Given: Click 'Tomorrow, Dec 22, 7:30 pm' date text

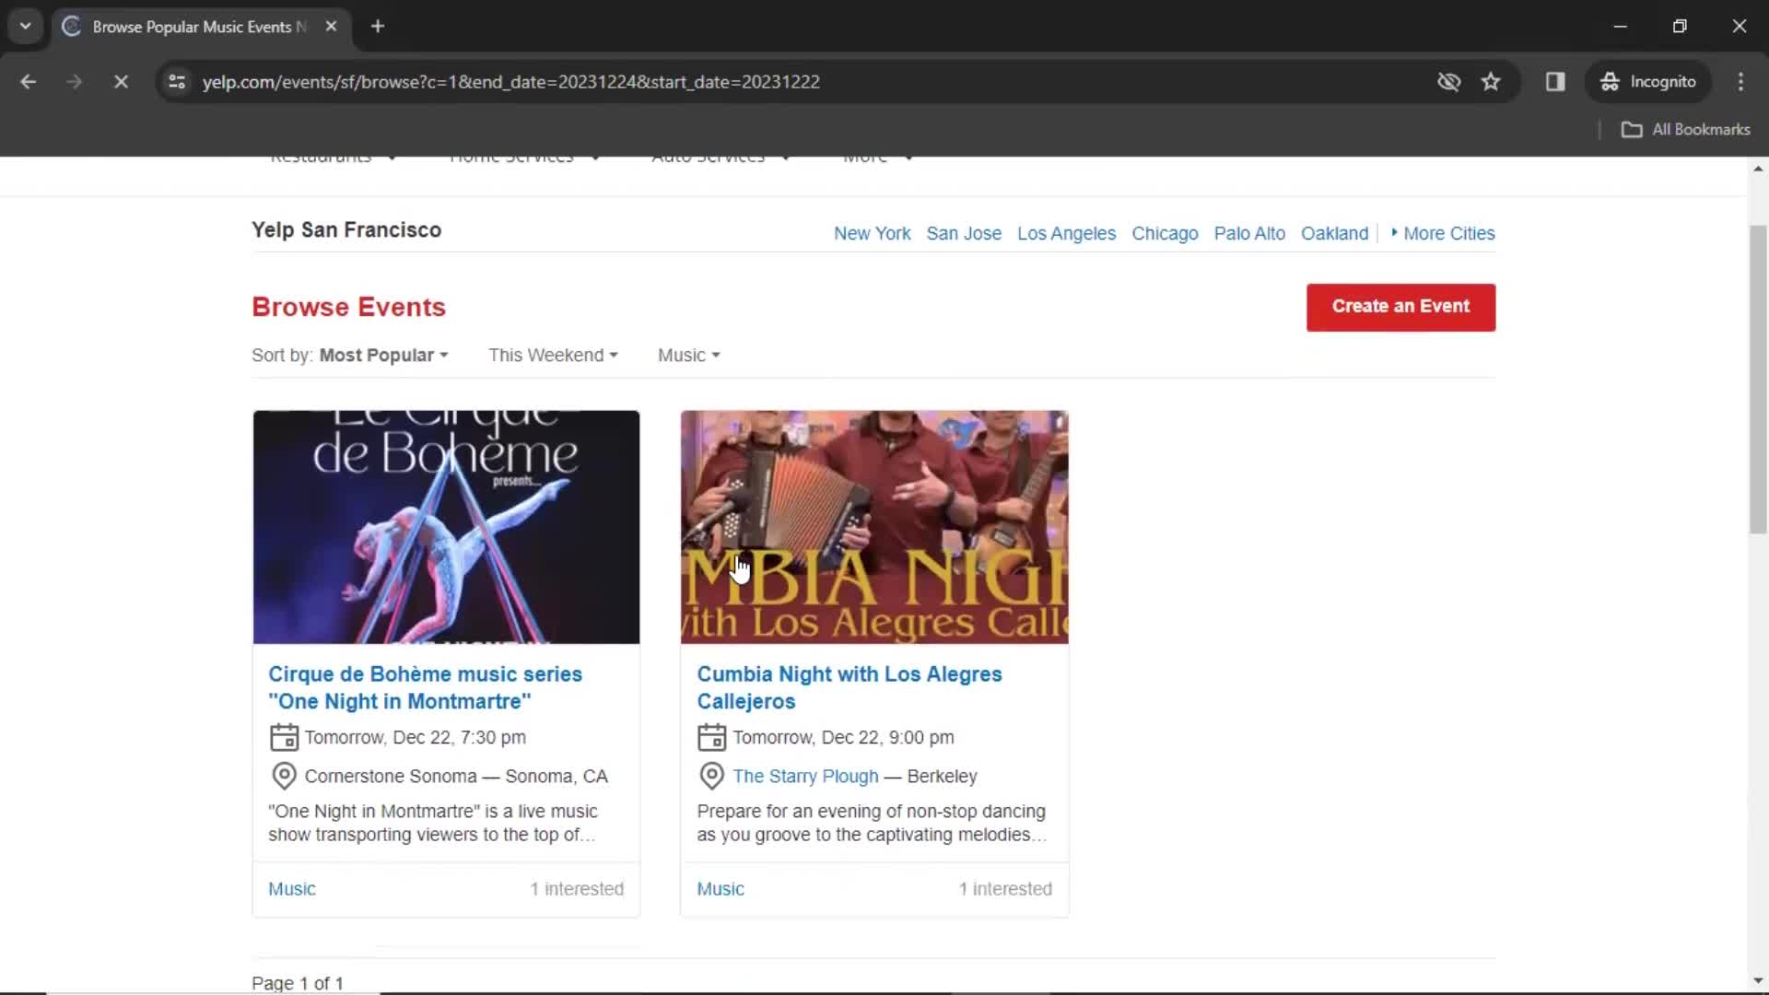Looking at the screenshot, I should click(x=415, y=738).
